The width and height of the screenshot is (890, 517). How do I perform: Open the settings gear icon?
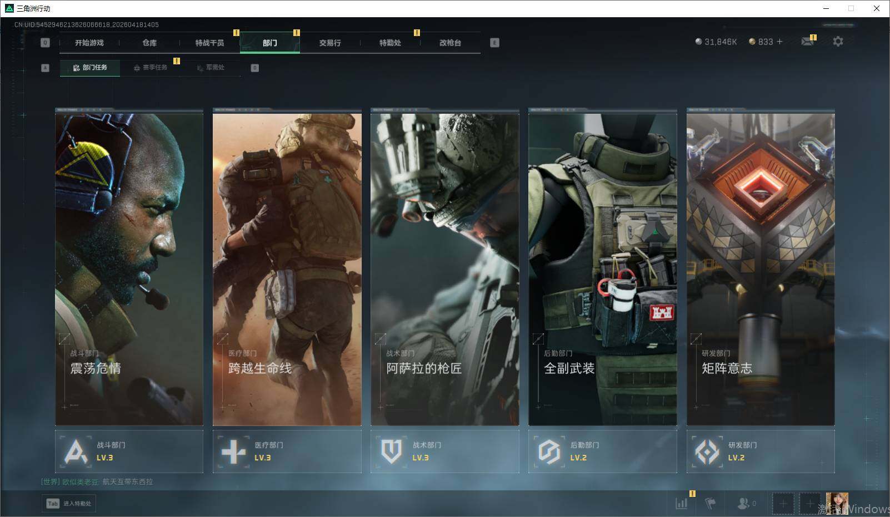point(838,42)
